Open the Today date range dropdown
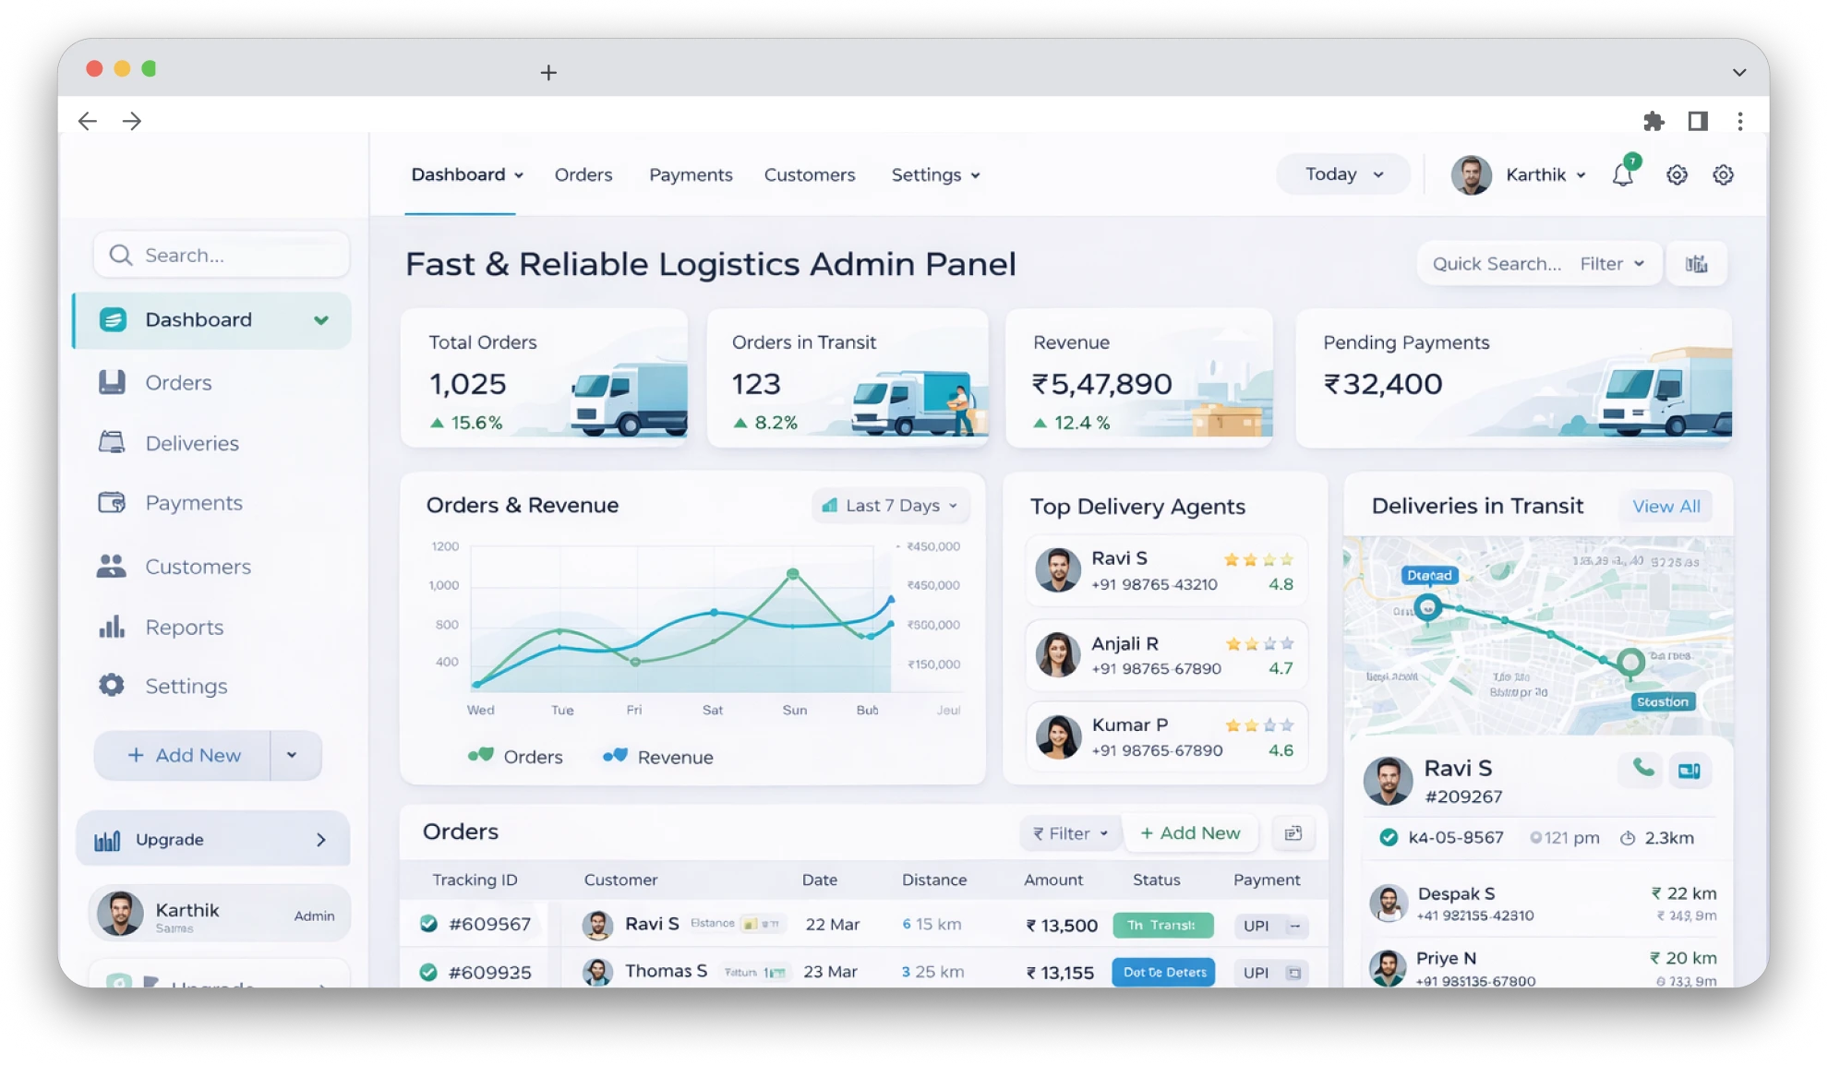The image size is (1828, 1065). pos(1343,174)
